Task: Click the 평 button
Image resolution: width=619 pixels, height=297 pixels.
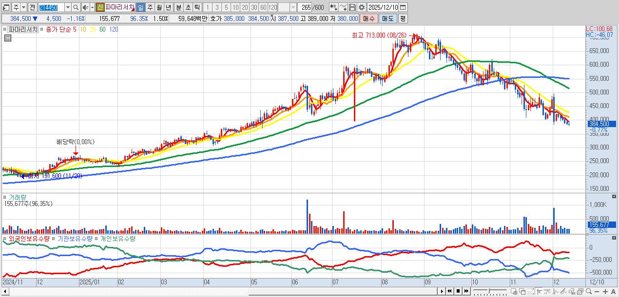Action: point(403,19)
